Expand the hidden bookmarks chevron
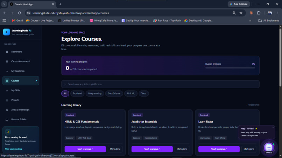Image resolution: width=282 pixels, height=158 pixels. pos(250,21)
